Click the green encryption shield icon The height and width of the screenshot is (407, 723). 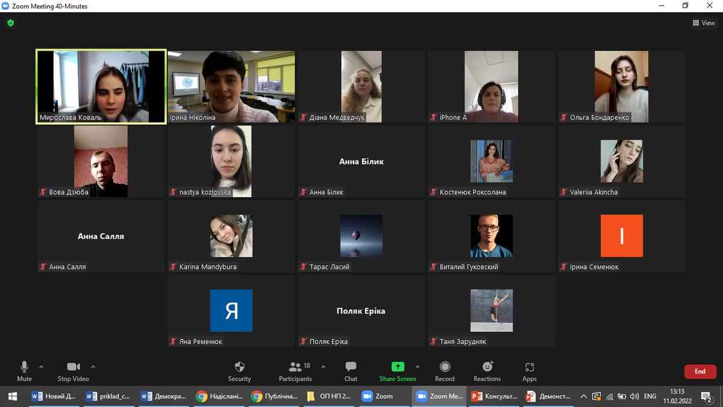[10, 23]
